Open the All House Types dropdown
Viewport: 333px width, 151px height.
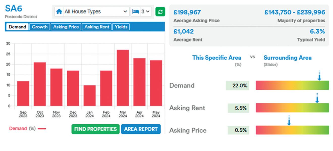tap(95, 12)
